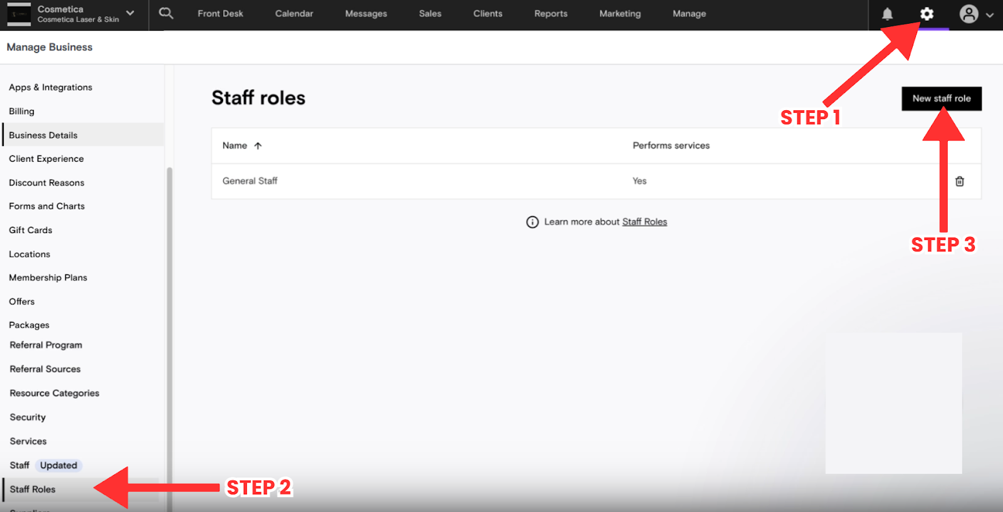The width and height of the screenshot is (1003, 512).
Task: Open Messages in top navigation
Action: [366, 14]
